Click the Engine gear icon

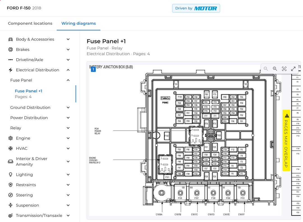pos(10,138)
